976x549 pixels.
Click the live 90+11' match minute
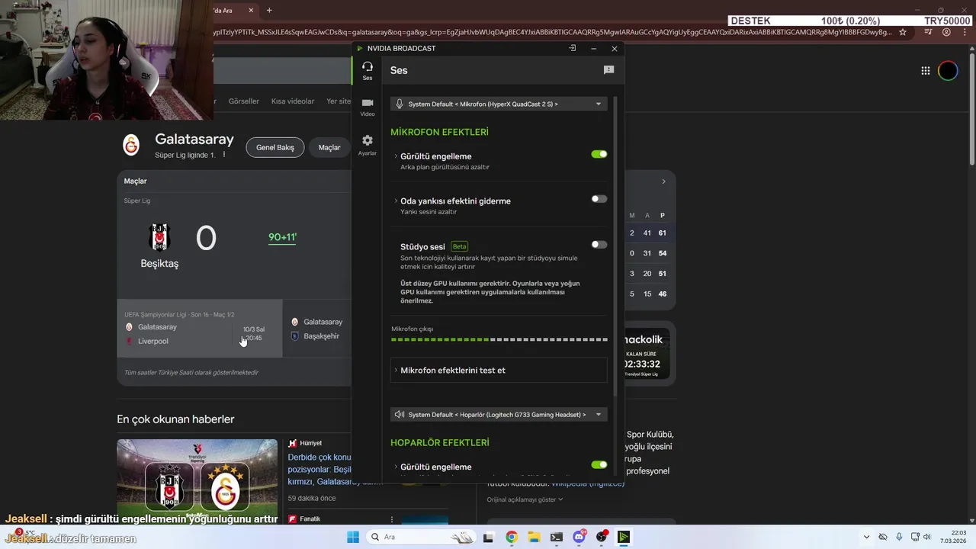coord(282,237)
